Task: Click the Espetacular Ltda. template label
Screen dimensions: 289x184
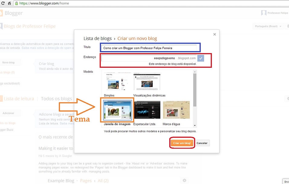Action: 144,124
